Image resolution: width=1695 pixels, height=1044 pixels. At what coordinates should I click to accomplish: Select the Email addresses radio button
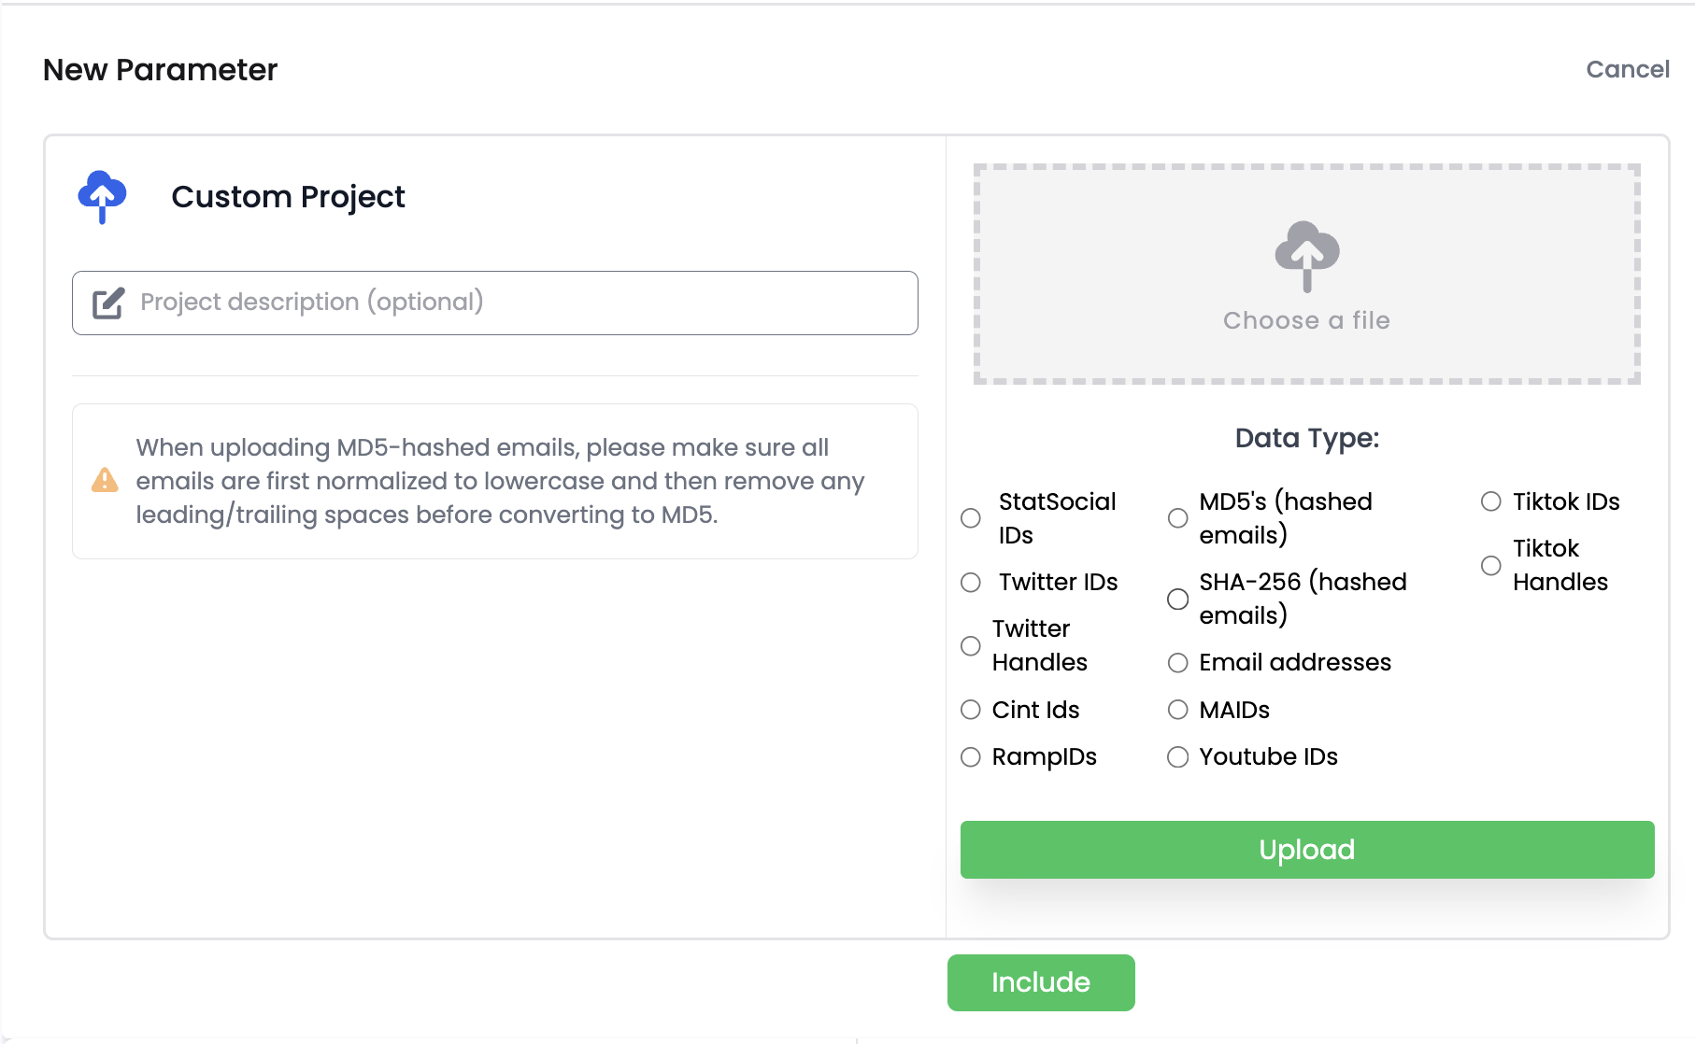(1178, 663)
